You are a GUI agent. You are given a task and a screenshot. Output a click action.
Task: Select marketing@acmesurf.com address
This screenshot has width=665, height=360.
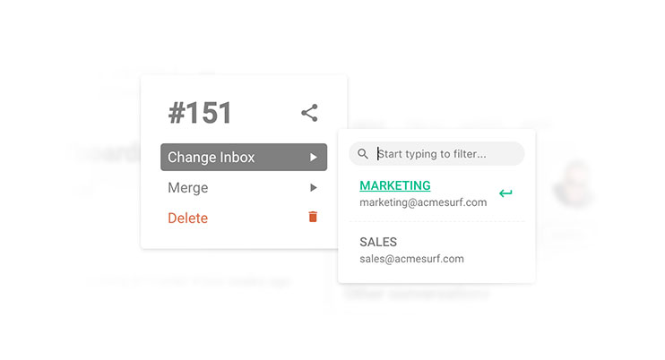pos(423,202)
